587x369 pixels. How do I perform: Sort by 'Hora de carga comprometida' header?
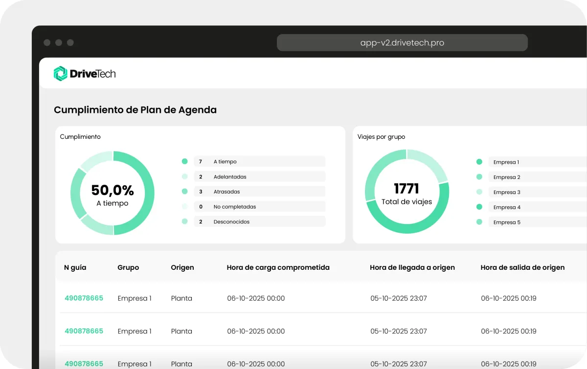278,267
